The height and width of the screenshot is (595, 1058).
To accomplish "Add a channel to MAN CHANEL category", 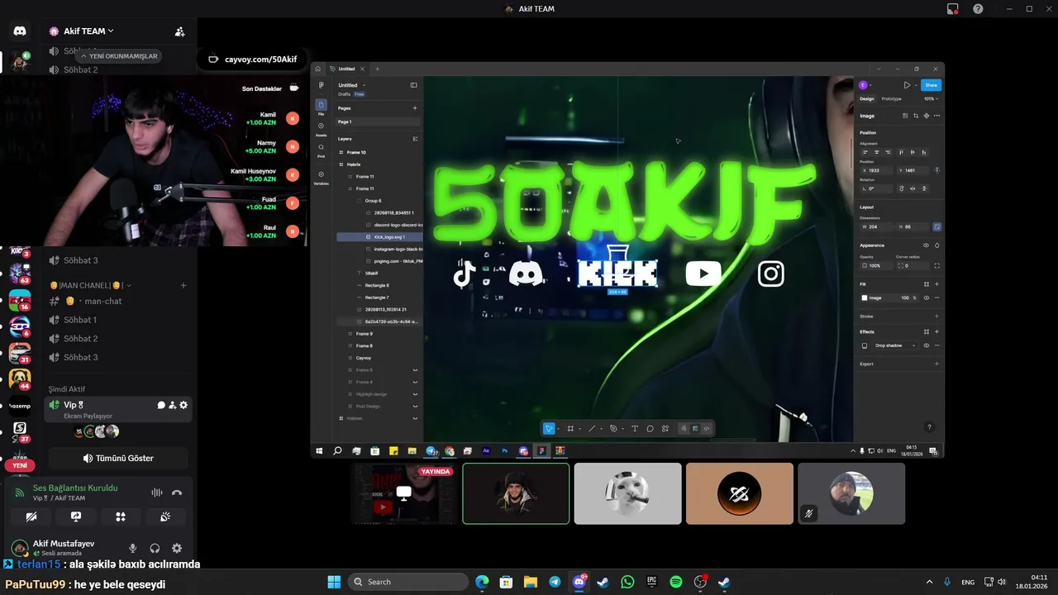I will click(x=183, y=285).
